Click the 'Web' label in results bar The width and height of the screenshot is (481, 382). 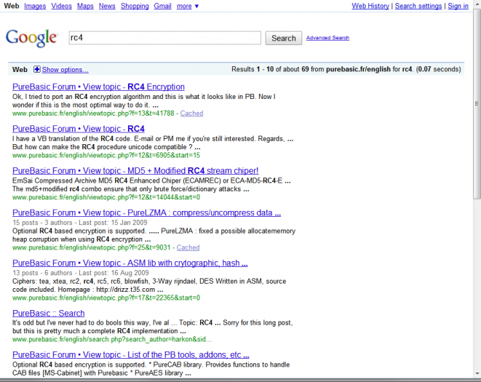point(20,70)
